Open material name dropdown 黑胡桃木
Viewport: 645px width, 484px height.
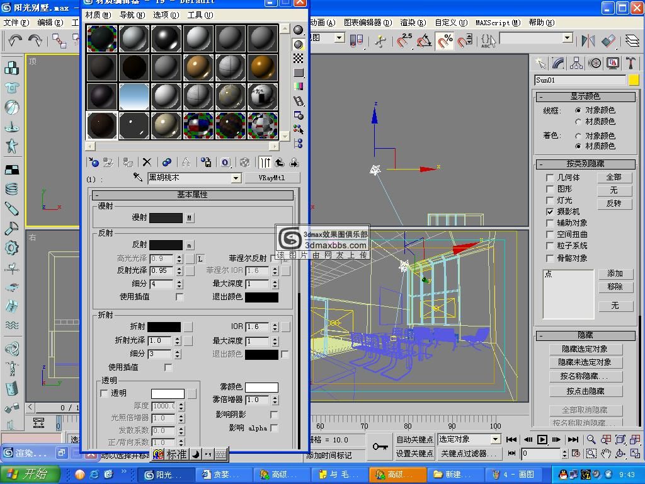[236, 178]
